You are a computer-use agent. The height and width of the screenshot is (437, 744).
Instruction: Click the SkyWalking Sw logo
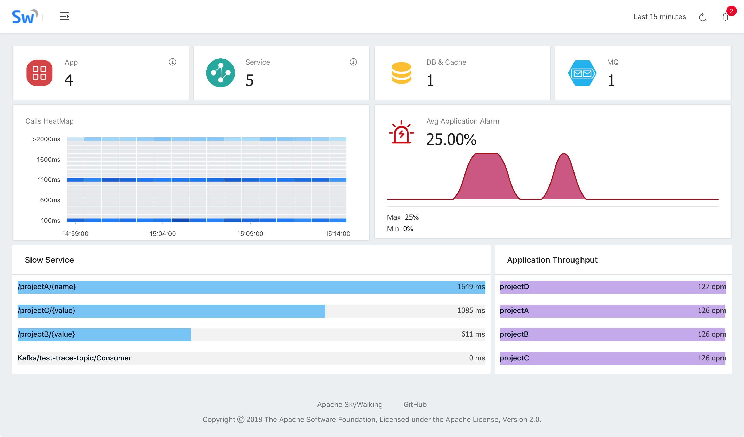tap(25, 17)
